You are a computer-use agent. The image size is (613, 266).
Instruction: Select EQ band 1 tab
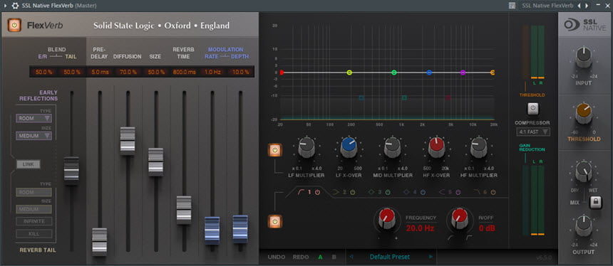(309, 192)
